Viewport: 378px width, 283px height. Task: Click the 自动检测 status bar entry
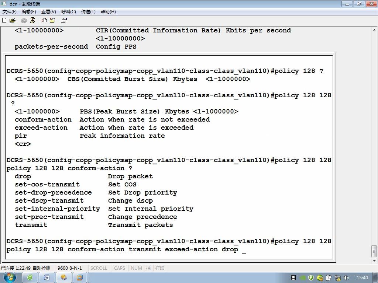(x=41, y=268)
